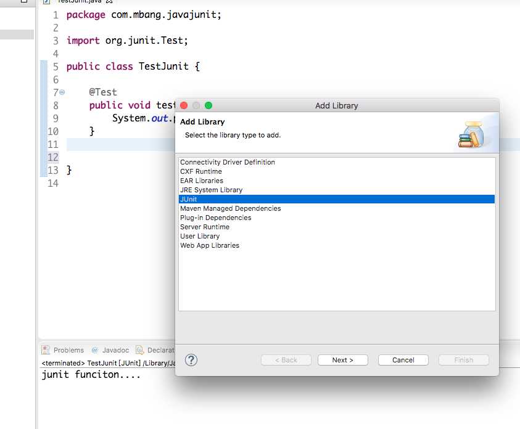The image size is (520, 429).
Task: Open the help question mark icon
Action: pyautogui.click(x=191, y=360)
